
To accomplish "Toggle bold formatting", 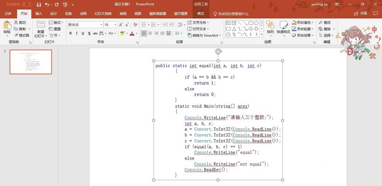I will pos(71,34).
